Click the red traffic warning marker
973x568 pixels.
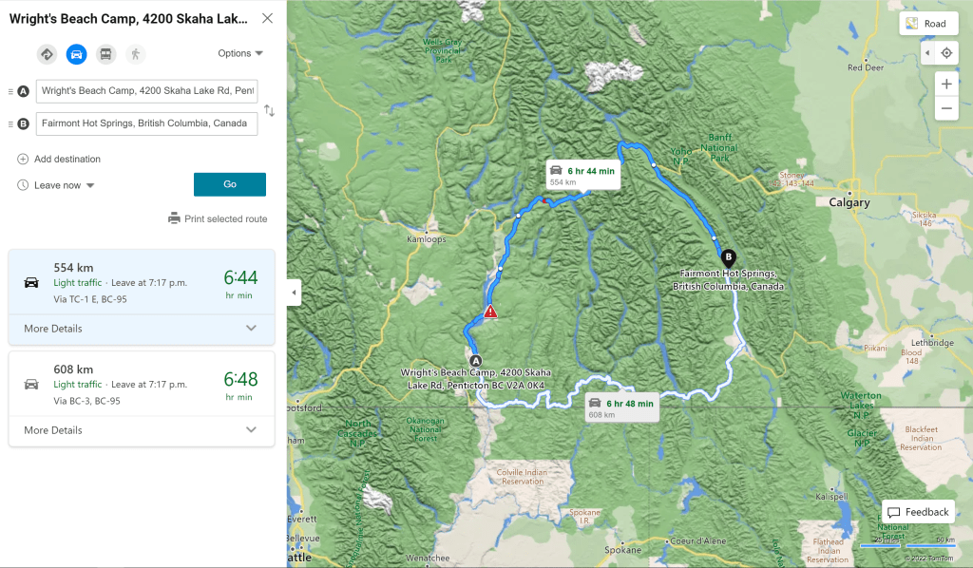[490, 312]
